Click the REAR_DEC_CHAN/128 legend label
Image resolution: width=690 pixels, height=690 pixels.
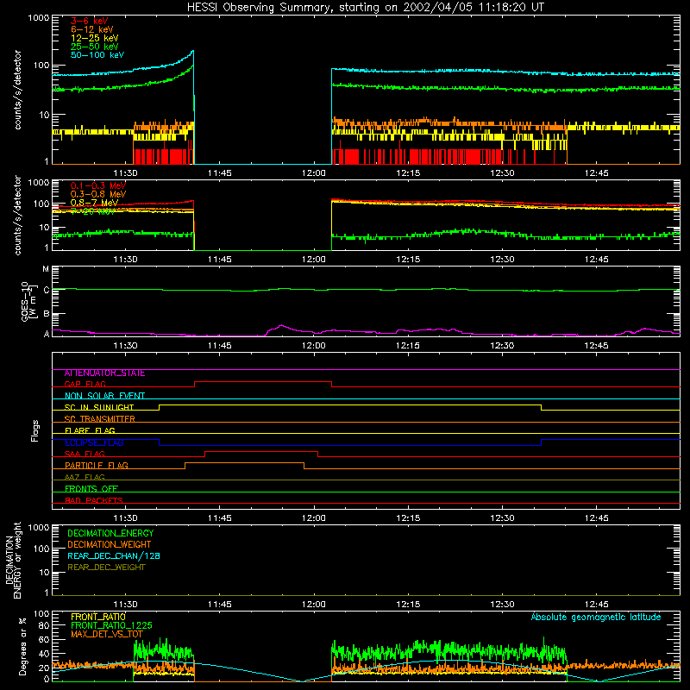[114, 556]
